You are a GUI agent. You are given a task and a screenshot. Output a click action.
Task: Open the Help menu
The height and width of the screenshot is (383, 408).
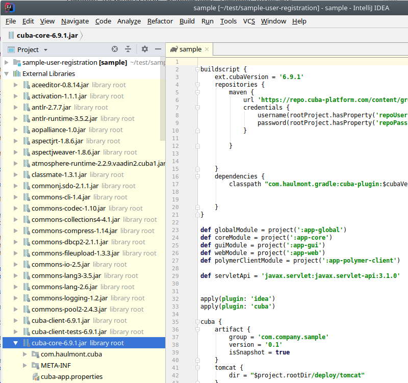click(299, 21)
